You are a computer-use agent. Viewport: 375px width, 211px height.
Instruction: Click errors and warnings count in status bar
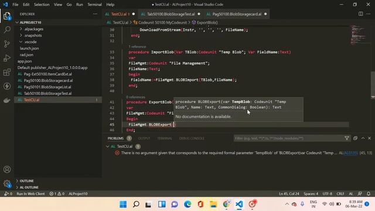(57, 193)
